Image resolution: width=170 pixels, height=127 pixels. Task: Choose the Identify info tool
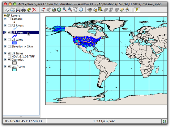pos(81,10)
